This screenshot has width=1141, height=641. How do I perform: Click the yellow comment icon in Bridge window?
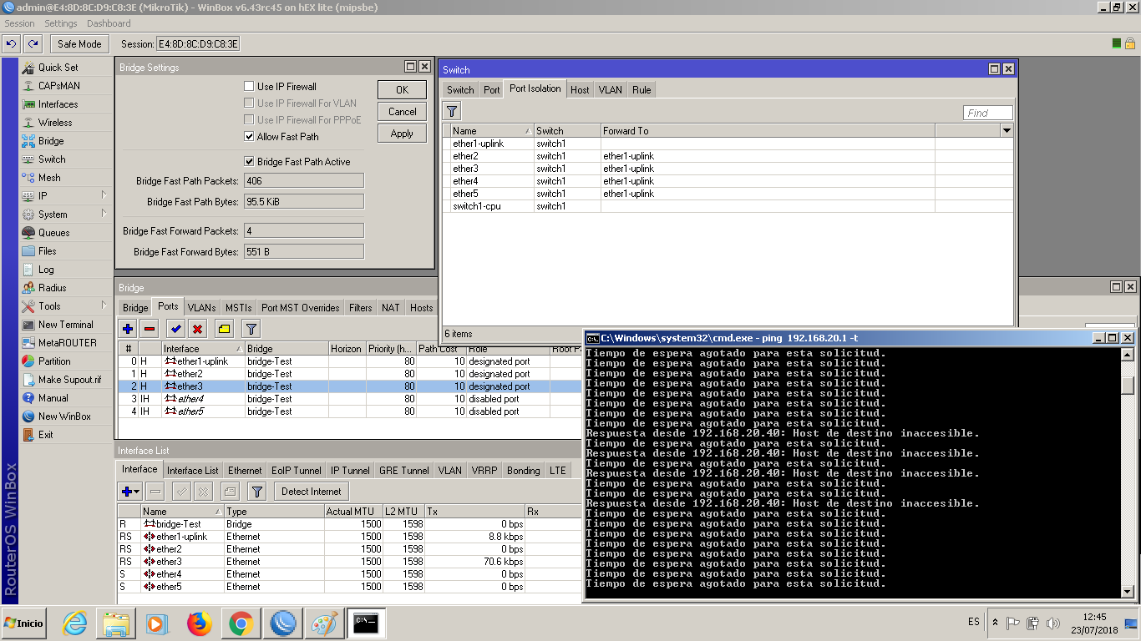[x=224, y=329]
